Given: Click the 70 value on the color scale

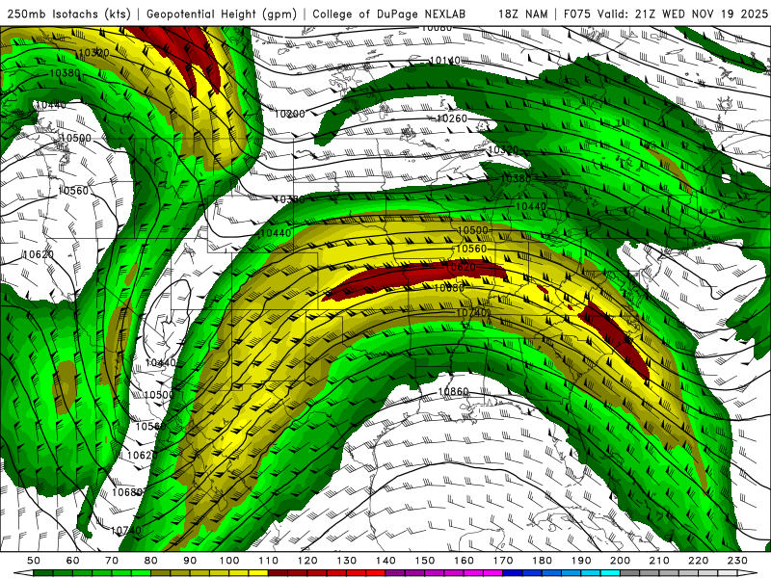Looking at the screenshot, I should (112, 561).
